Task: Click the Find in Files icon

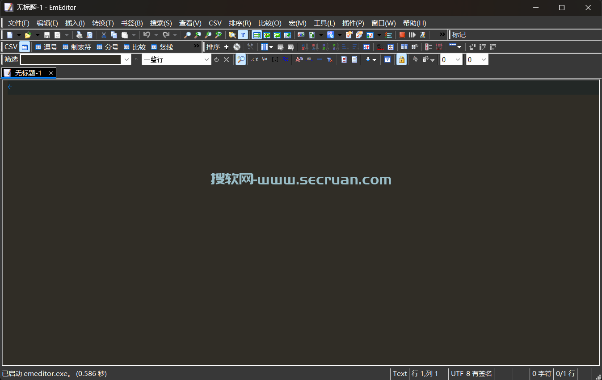Action: pyautogui.click(x=232, y=35)
